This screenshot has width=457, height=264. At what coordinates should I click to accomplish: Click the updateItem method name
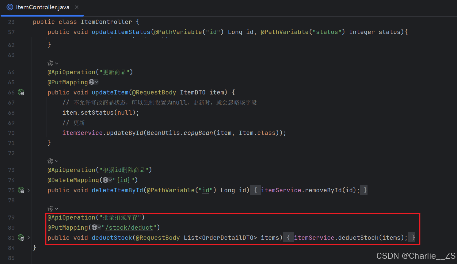(x=110, y=92)
